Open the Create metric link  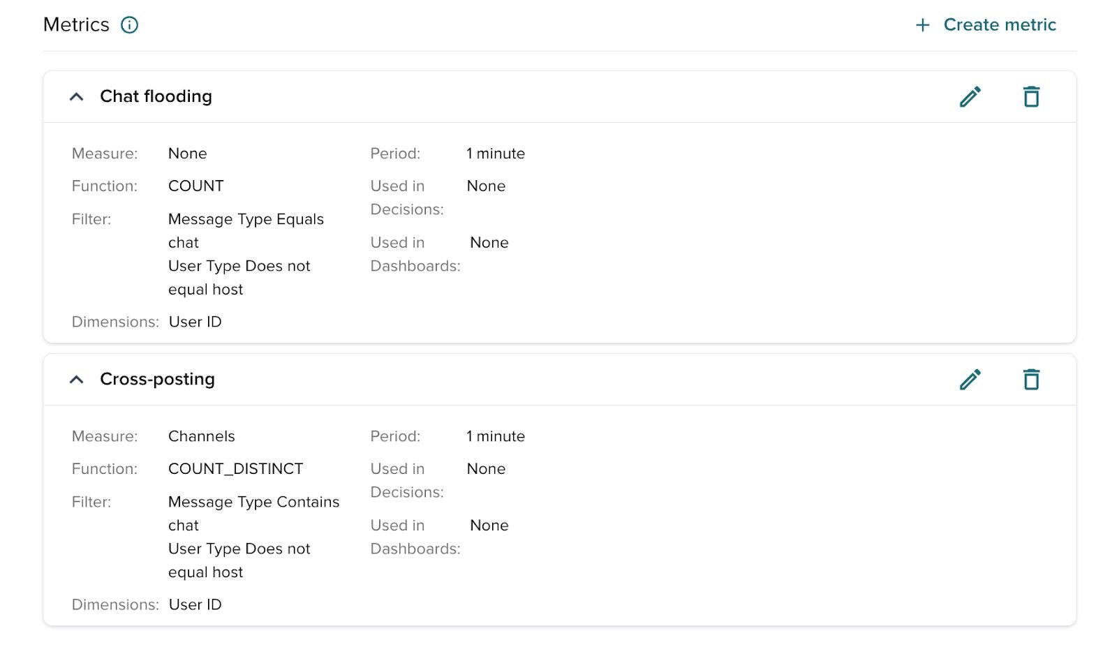pyautogui.click(x=1000, y=24)
